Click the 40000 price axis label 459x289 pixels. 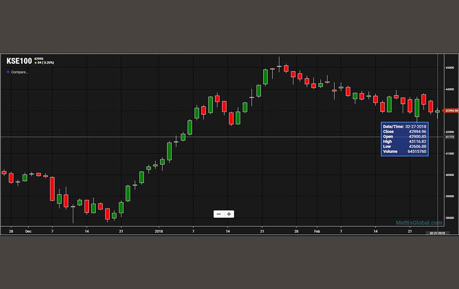[x=450, y=175]
